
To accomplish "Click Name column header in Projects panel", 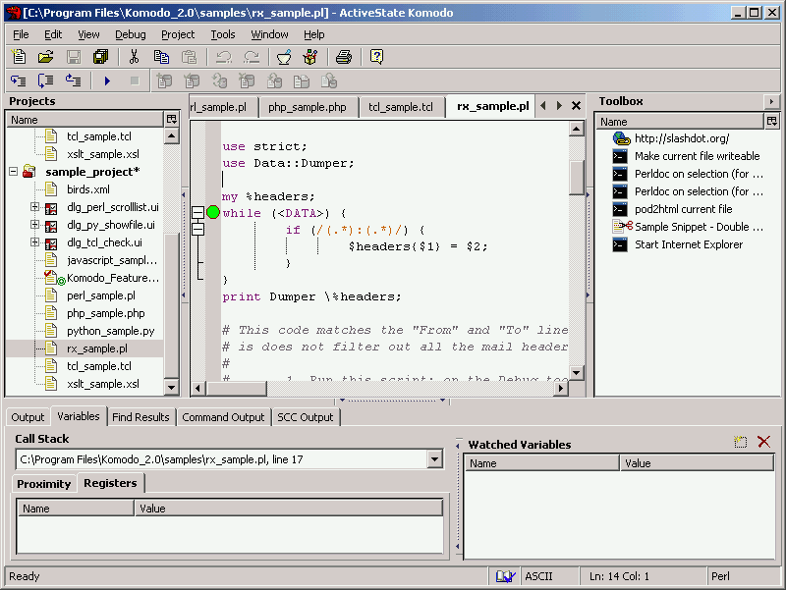I will [85, 120].
